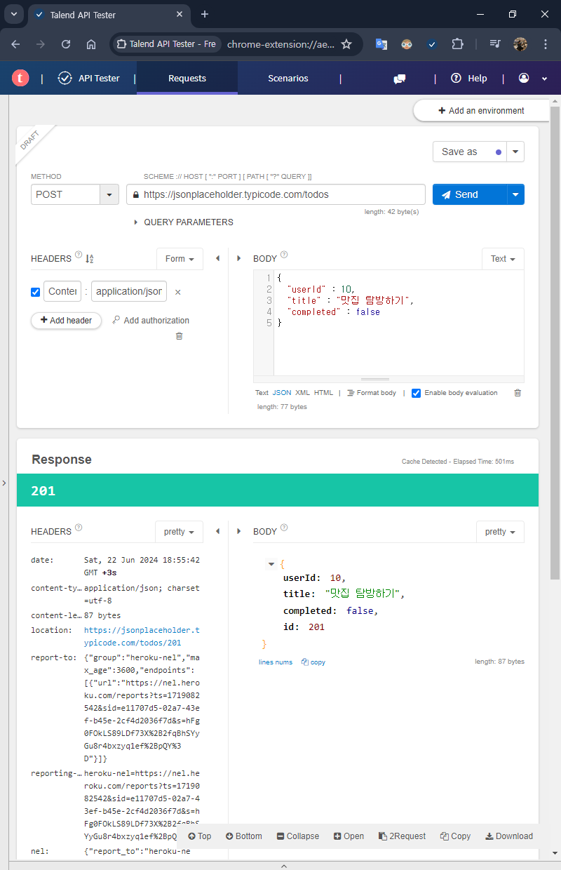Click the Open button in bottom toolbar

[349, 836]
